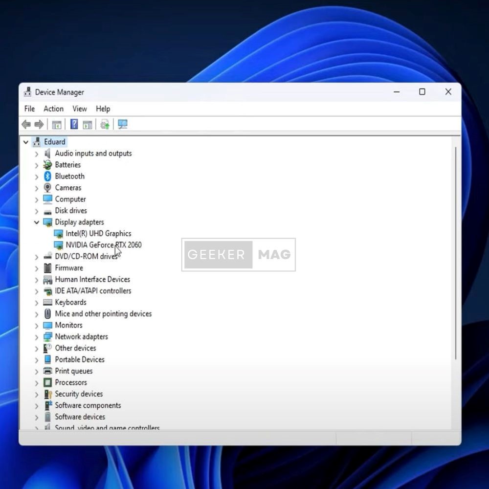Maximize the Device Manager window
Viewport: 489px width, 489px height.
[x=422, y=92]
